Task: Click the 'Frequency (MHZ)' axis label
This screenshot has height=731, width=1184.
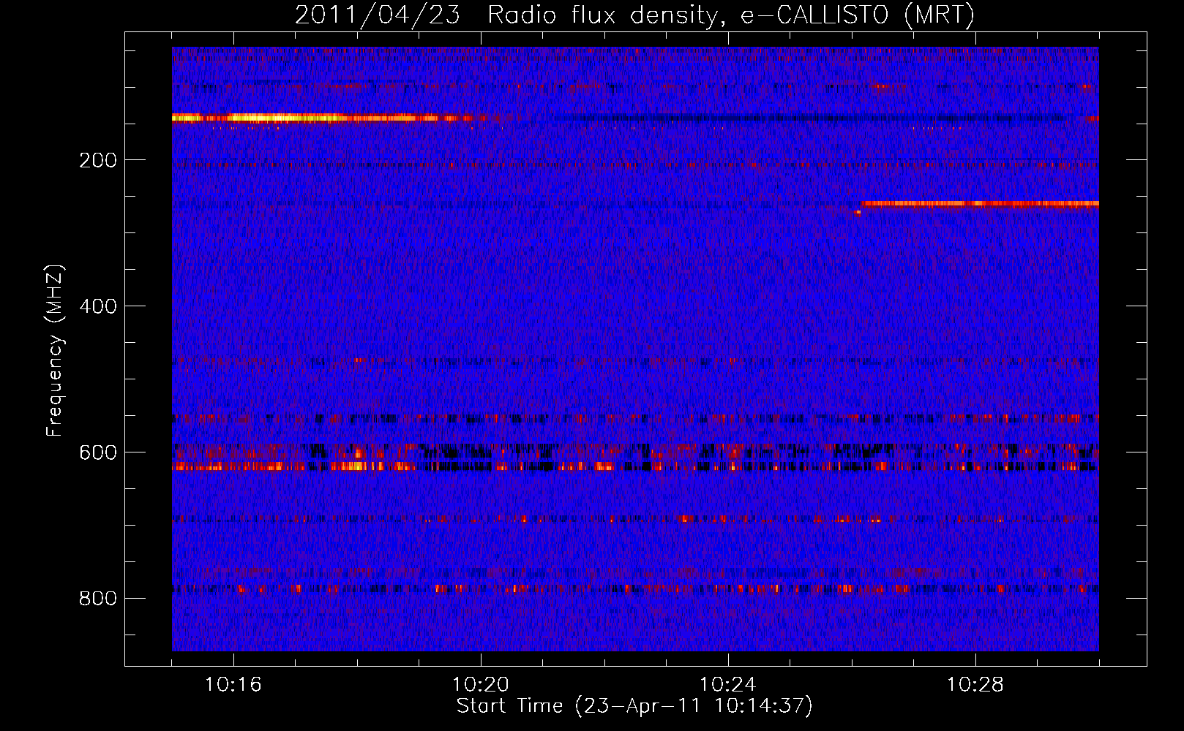Action: pos(54,351)
